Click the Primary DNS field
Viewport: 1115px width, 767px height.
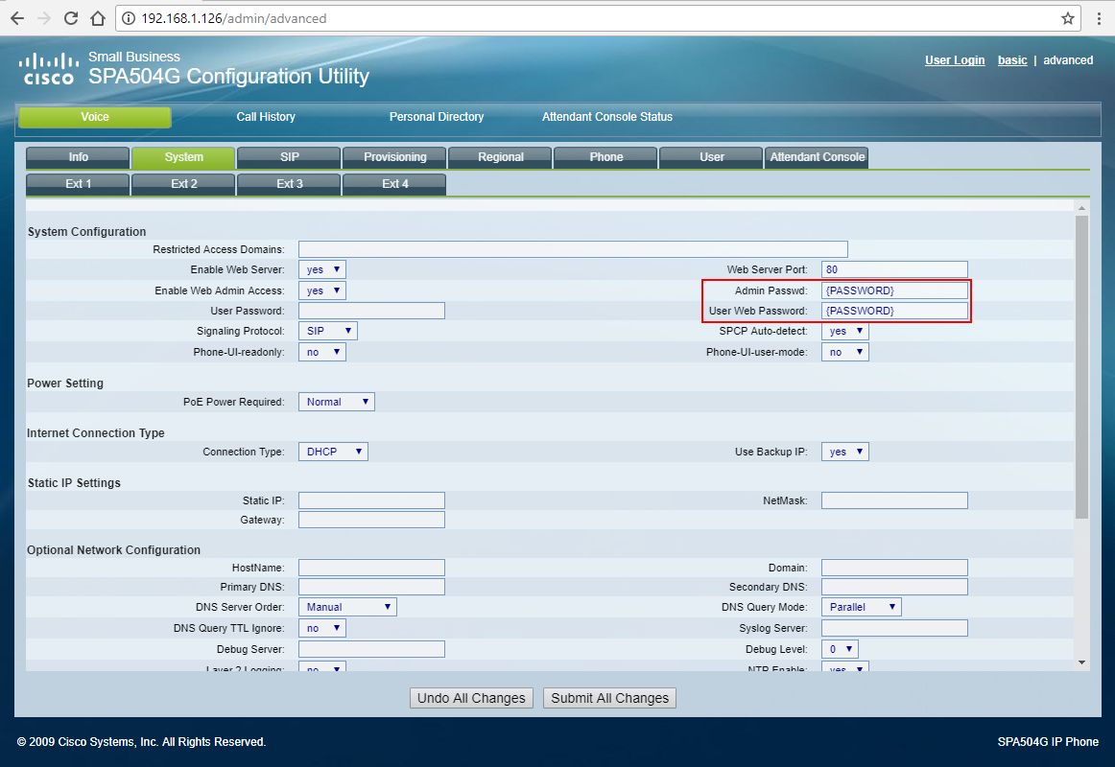tap(372, 587)
